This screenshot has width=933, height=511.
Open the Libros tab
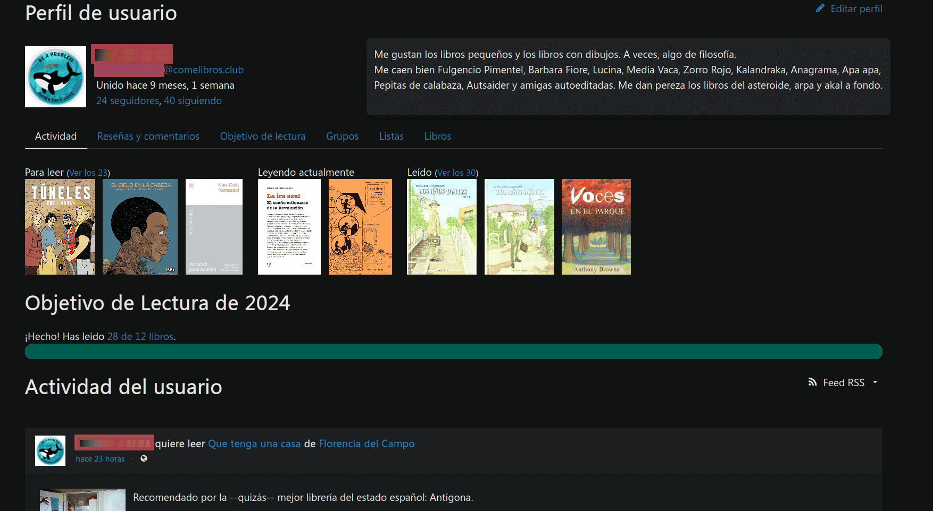[437, 136]
